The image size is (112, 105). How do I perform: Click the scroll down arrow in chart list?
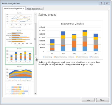35,94
